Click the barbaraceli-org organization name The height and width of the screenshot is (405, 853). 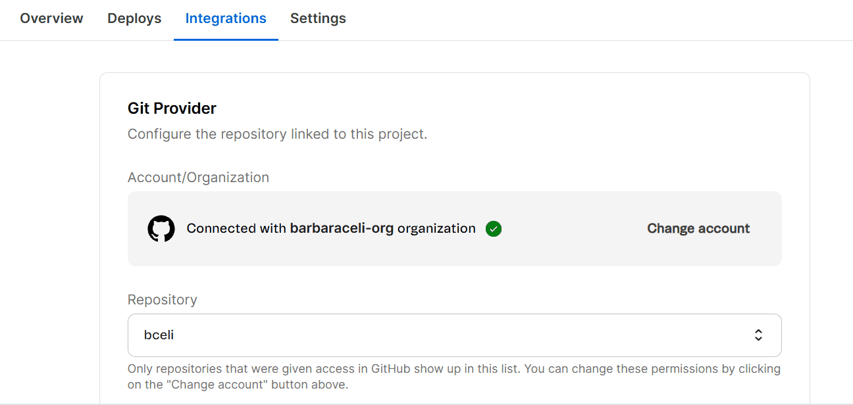342,228
